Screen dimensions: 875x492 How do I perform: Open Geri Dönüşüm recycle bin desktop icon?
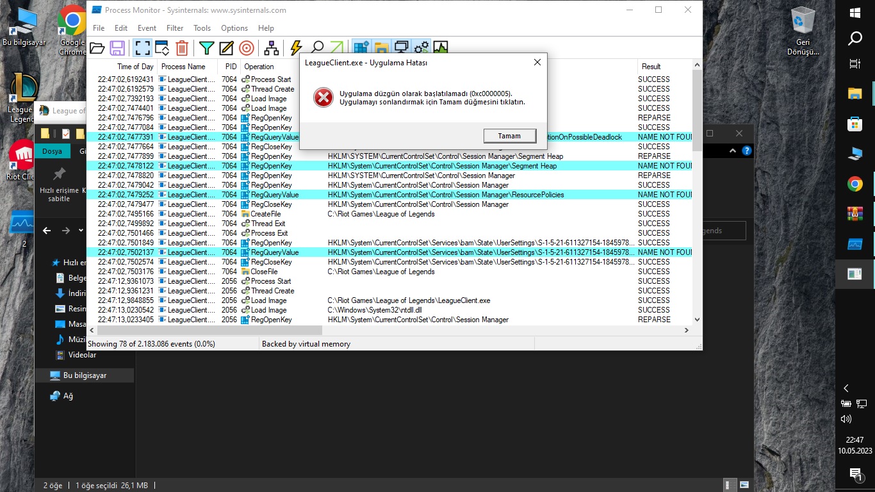click(803, 32)
